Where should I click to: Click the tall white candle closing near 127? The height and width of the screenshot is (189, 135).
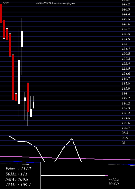pyautogui.click(x=19, y=82)
